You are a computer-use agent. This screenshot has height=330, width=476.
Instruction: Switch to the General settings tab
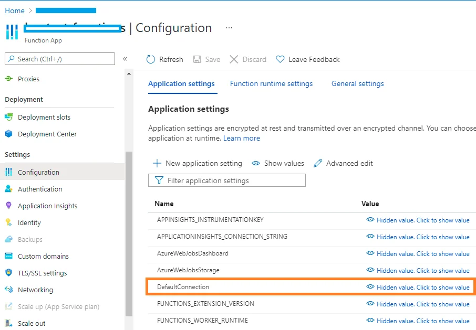[357, 83]
